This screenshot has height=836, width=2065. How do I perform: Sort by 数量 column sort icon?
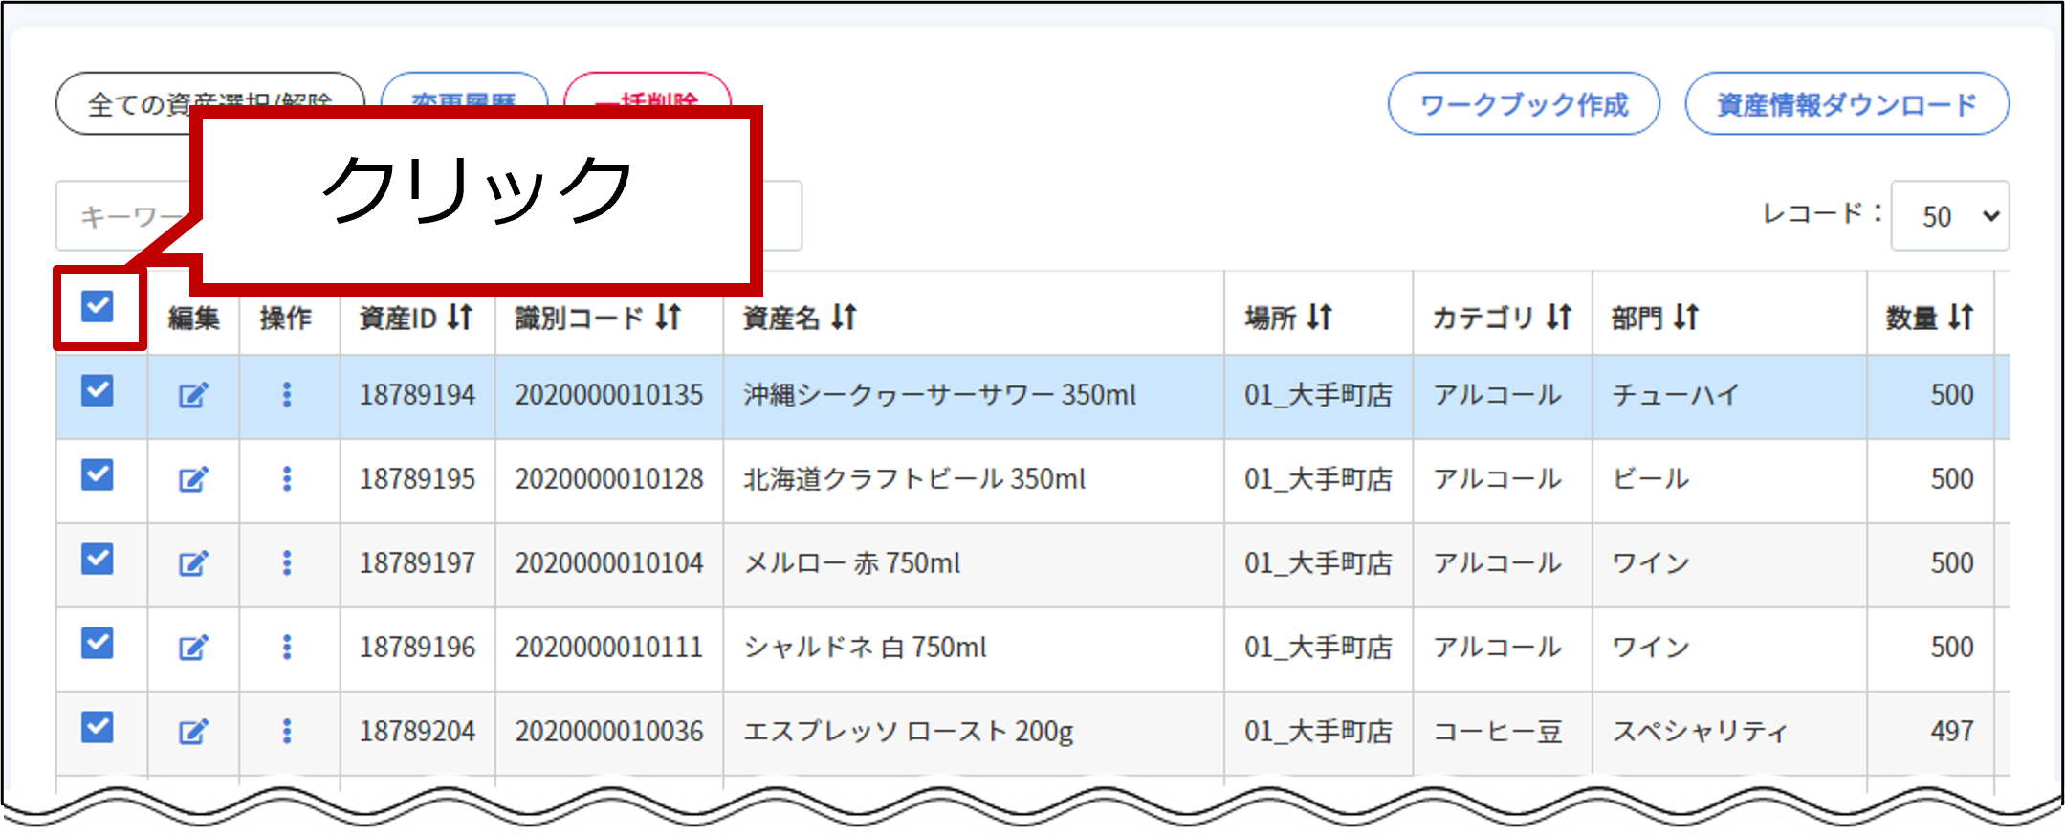[x=1961, y=317]
